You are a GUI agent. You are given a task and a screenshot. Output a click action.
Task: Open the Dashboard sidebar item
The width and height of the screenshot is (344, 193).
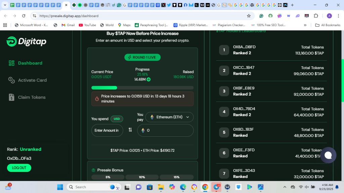tap(25, 63)
